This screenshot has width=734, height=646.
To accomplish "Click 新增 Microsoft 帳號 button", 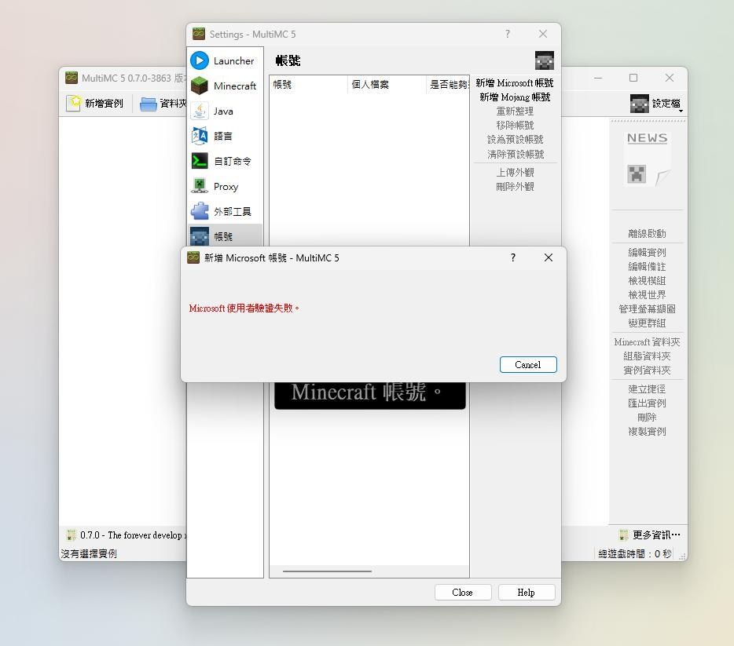I will pyautogui.click(x=515, y=83).
